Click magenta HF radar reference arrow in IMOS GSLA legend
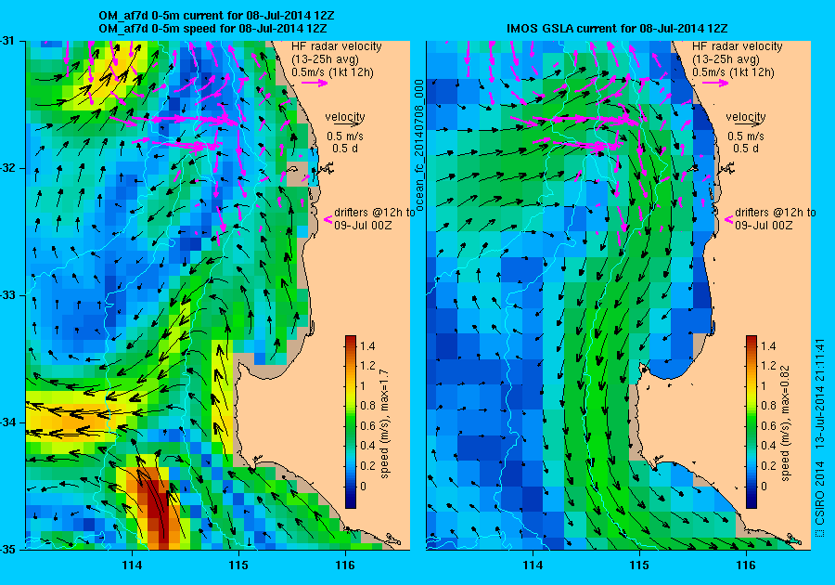The height and width of the screenshot is (585, 835). [x=715, y=83]
